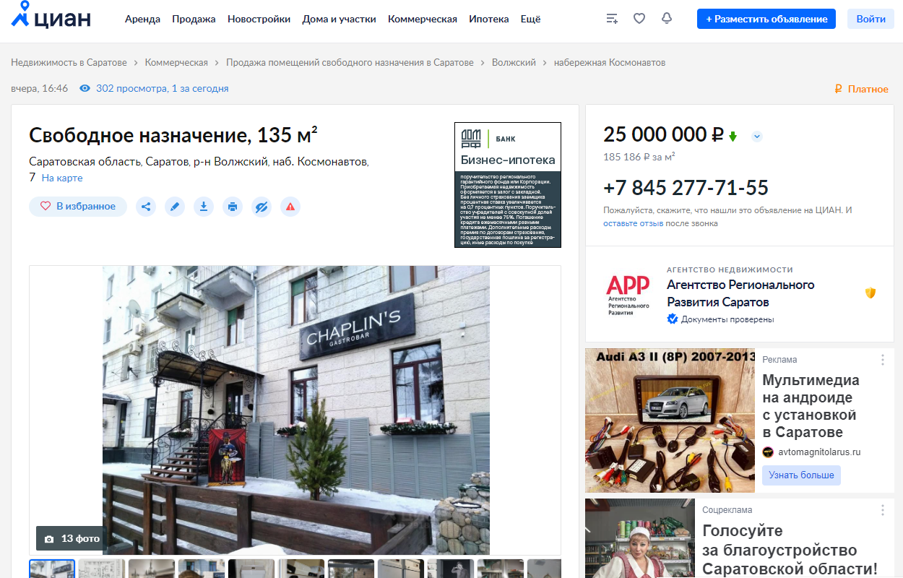The height and width of the screenshot is (578, 903).
Task: Click the 13 фото badge
Action: (x=72, y=538)
